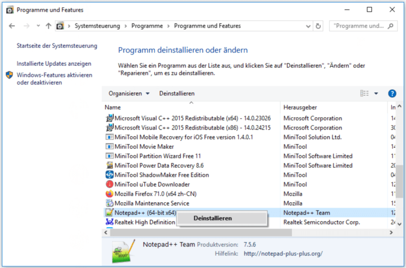Click MiniTool uTube Downloader icon
Screen dimensions: 406x268
(109, 184)
